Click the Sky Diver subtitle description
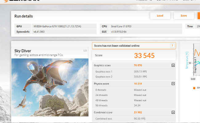The image size is (200, 123). click(38, 55)
